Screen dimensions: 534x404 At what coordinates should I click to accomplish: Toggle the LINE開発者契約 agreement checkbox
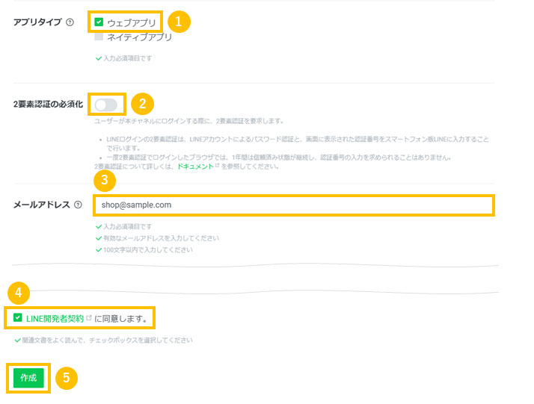coord(18,318)
